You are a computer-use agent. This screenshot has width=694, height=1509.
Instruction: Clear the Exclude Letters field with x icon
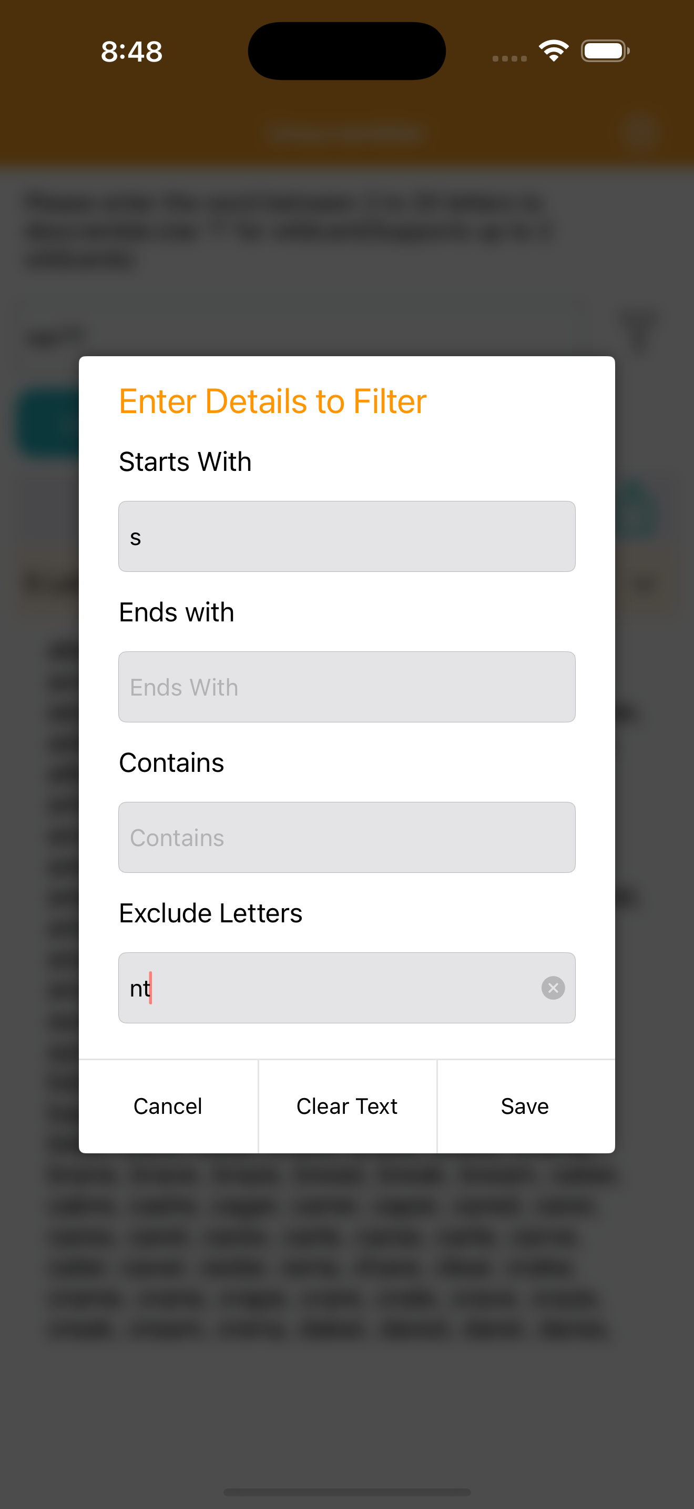(553, 988)
